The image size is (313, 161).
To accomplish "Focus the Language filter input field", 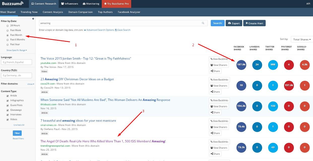I will pyautogui.click(x=16, y=62).
